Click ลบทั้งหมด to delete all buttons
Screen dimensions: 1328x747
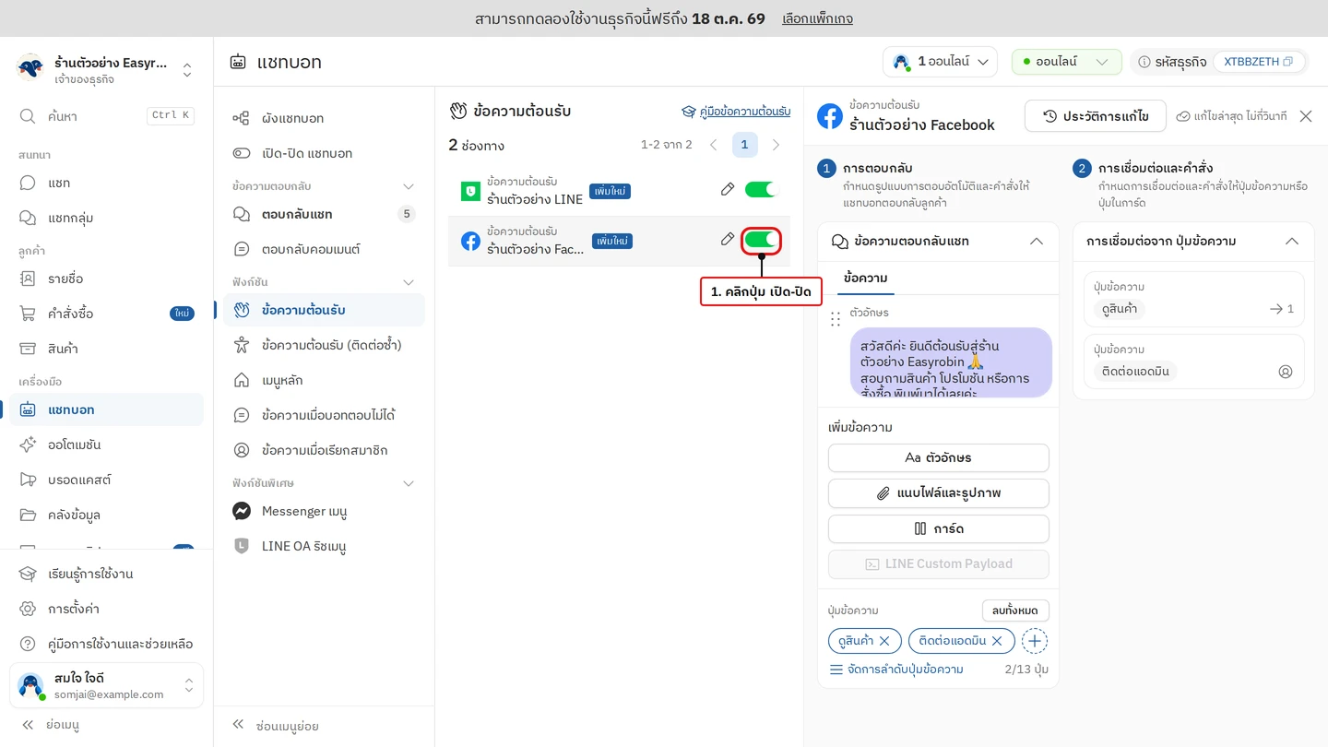pyautogui.click(x=1015, y=611)
